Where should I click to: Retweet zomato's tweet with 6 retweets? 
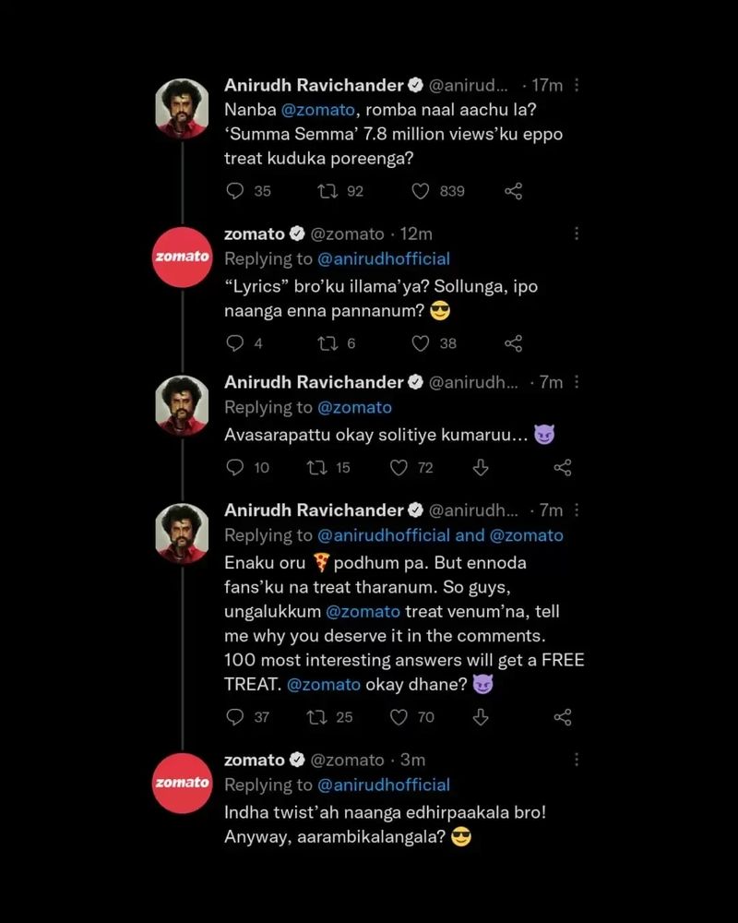tap(325, 343)
